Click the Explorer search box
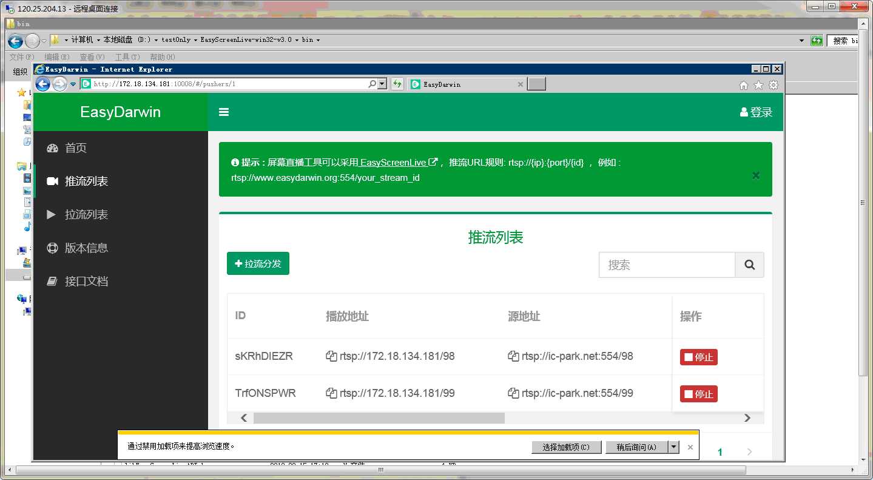The width and height of the screenshot is (873, 480). click(x=843, y=41)
